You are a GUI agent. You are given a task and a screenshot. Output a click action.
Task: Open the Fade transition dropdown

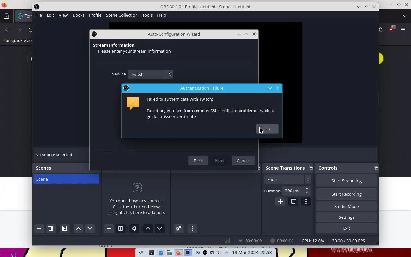(287, 179)
